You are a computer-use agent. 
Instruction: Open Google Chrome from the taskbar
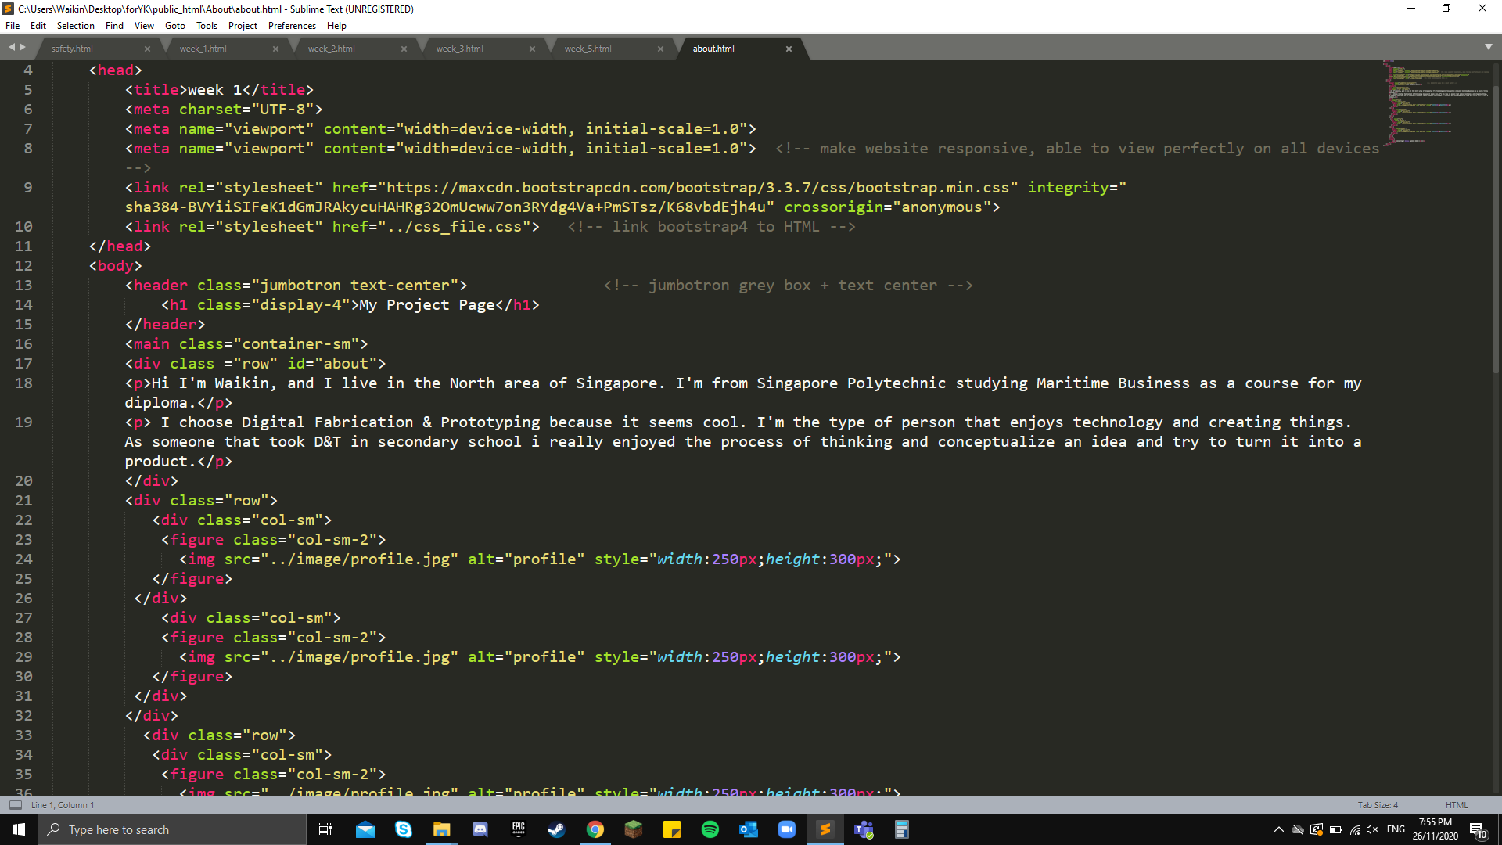[x=595, y=829]
